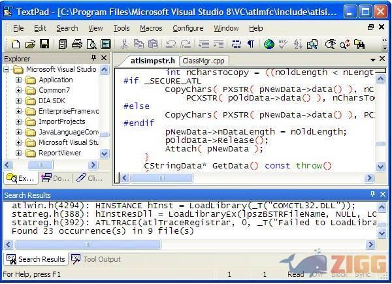
Task: Click the spell check icon
Action: point(284,44)
